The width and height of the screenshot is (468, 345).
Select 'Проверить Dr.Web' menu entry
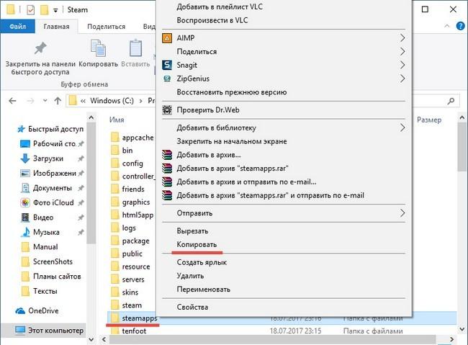[208, 110]
